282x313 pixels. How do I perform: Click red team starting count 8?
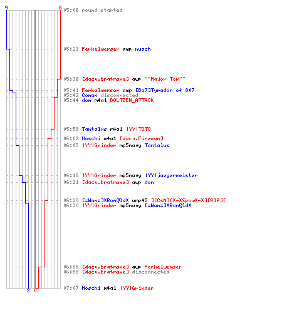point(60,8)
